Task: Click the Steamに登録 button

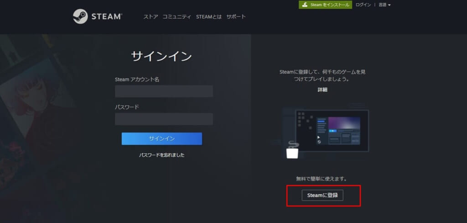Action: coord(322,195)
